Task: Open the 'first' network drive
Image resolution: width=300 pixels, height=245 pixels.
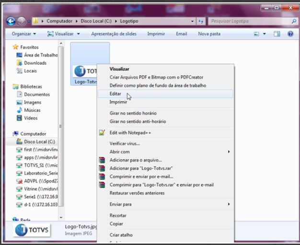Action: click(x=37, y=149)
